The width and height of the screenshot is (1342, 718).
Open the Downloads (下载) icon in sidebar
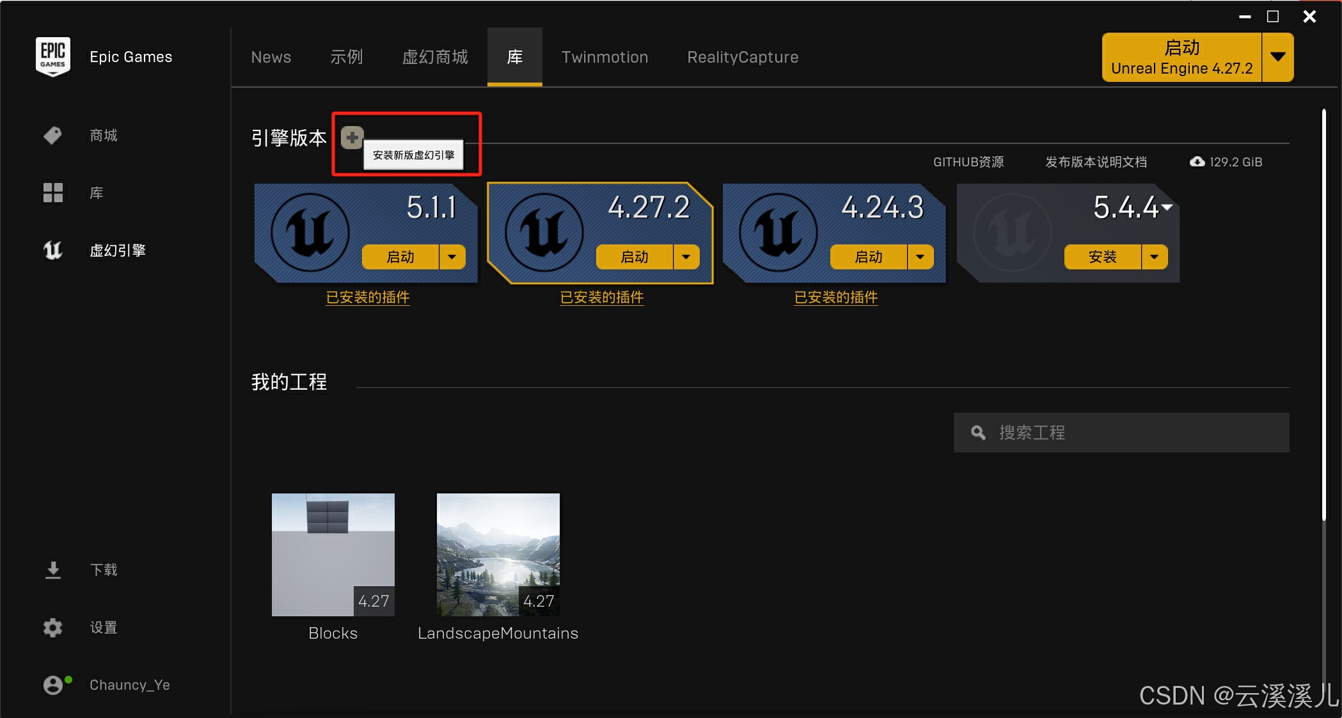click(x=52, y=570)
